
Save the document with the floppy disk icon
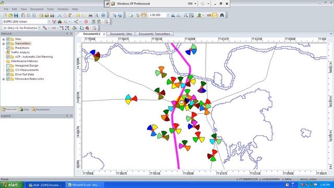pyautogui.click(x=16, y=15)
